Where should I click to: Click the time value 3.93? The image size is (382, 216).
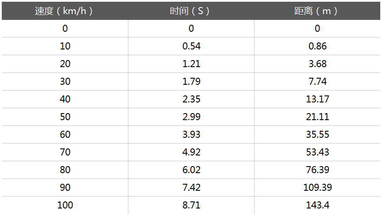[191, 135]
